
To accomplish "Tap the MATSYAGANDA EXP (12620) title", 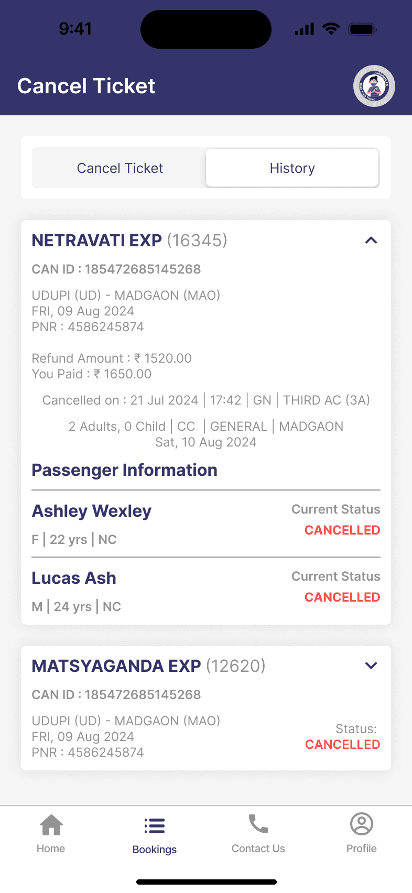I will (148, 666).
